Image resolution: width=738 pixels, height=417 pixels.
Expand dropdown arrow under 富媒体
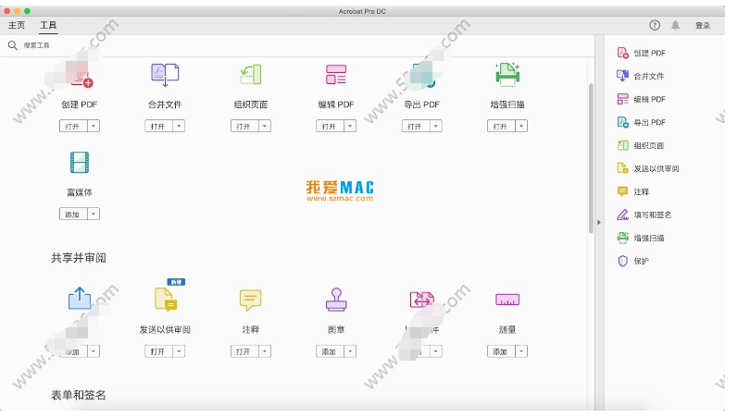pos(94,214)
